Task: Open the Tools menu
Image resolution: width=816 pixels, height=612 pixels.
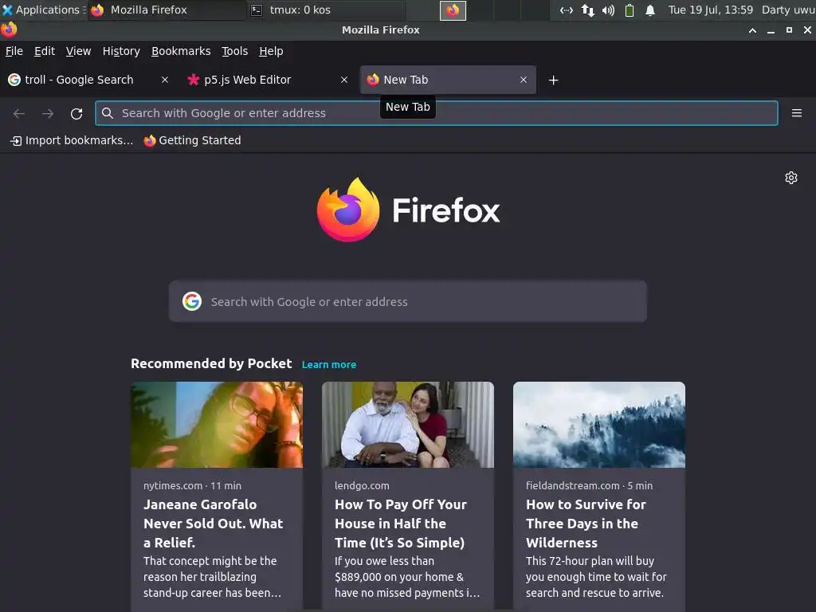Action: 234,51
